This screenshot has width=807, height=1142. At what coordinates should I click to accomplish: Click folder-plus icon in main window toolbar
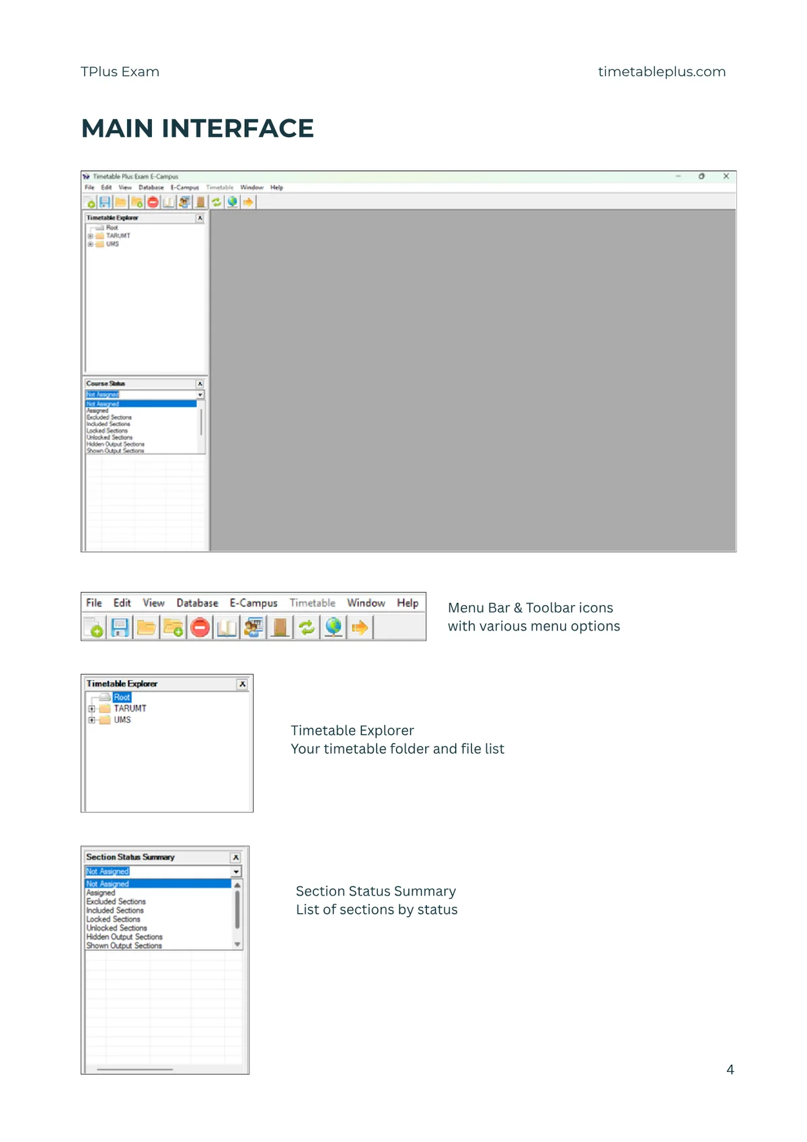[137, 202]
